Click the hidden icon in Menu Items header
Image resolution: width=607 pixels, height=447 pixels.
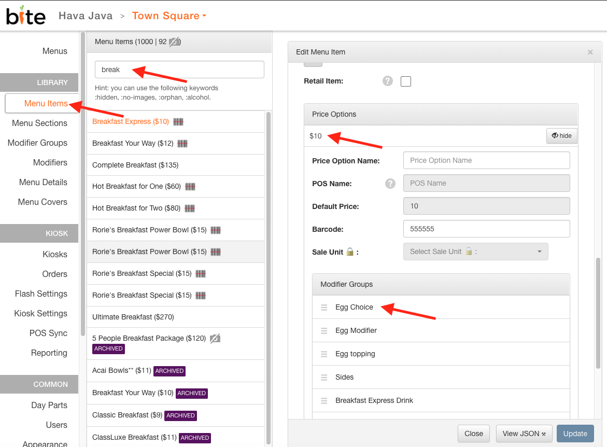(x=175, y=41)
